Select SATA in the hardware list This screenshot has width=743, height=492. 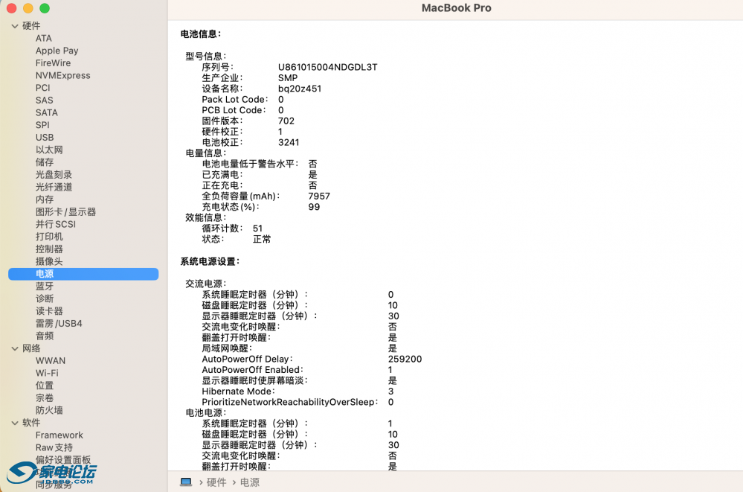point(46,112)
